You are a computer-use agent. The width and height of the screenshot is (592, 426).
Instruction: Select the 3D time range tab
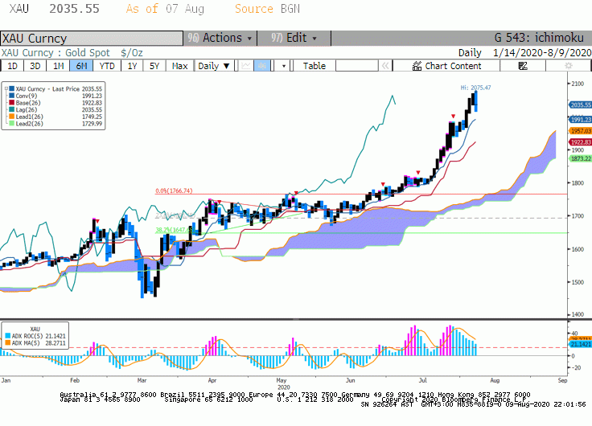35,66
